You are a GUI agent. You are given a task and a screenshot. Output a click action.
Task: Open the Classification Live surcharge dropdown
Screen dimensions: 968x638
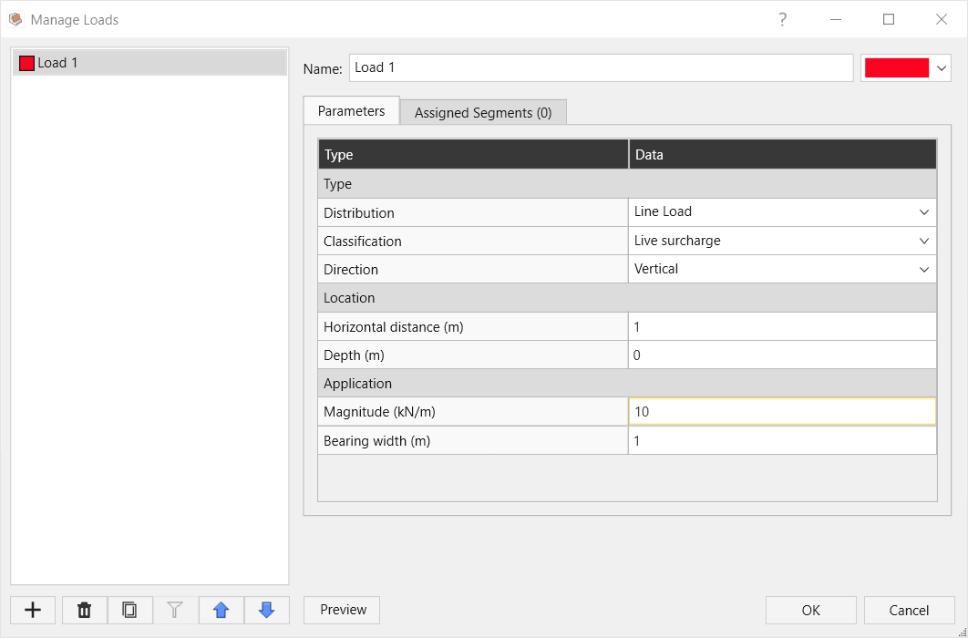pyautogui.click(x=782, y=241)
